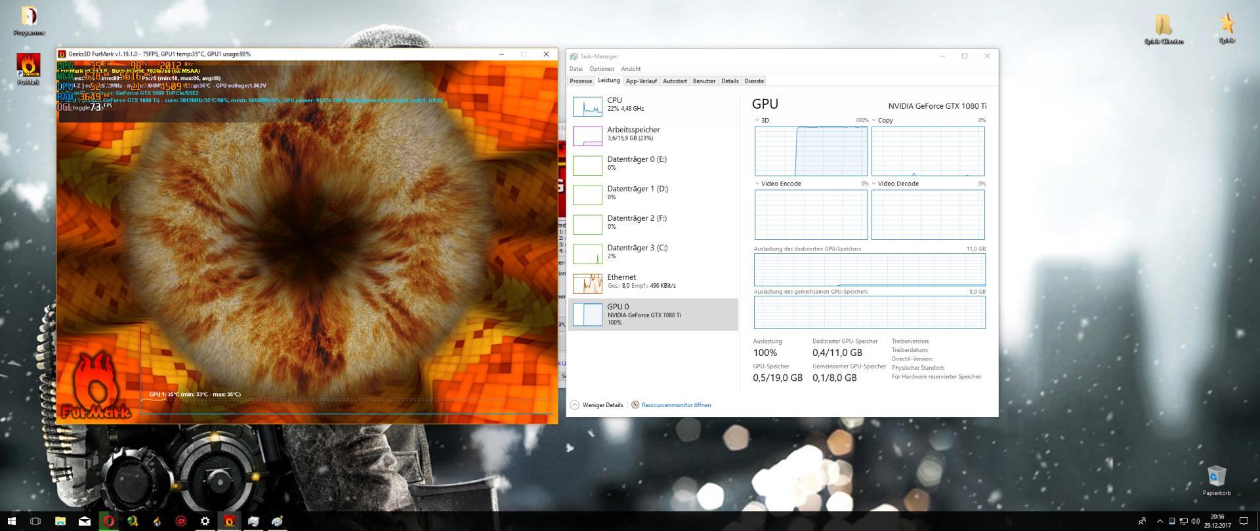Image resolution: width=1260 pixels, height=531 pixels.
Task: Click the Auslastung 100% value
Action: (765, 353)
